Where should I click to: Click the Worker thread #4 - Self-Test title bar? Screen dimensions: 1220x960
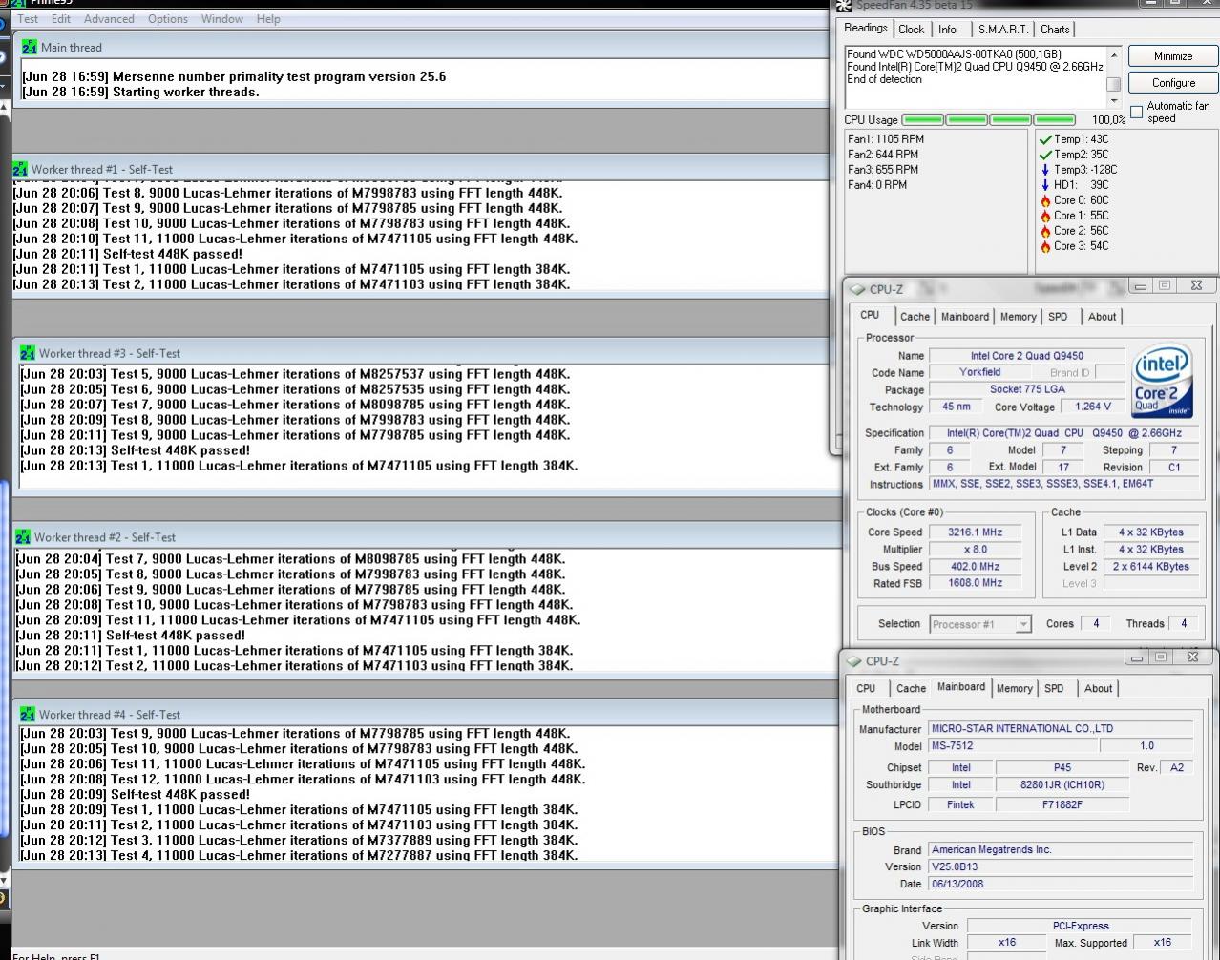(x=426, y=714)
